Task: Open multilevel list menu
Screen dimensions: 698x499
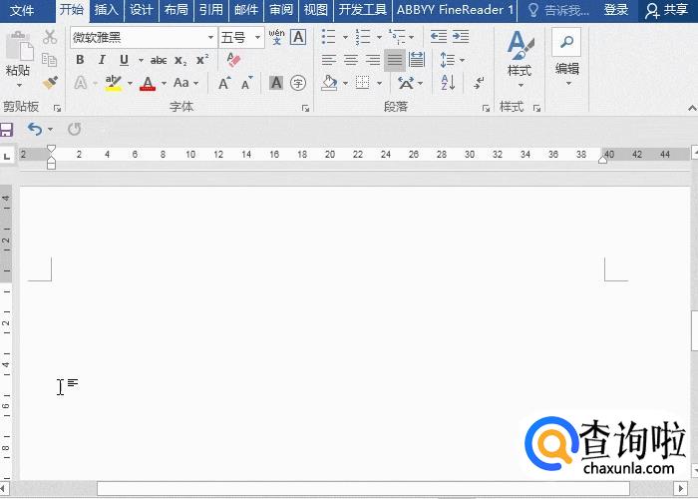Action: tap(401, 37)
